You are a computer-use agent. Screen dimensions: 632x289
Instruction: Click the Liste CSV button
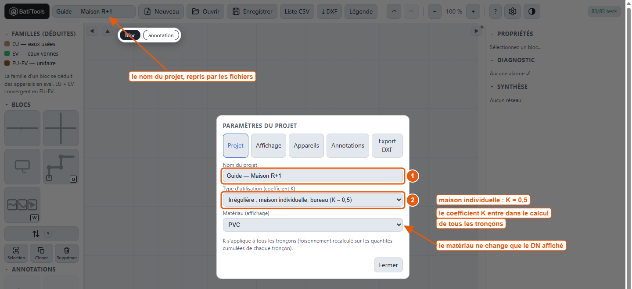pyautogui.click(x=297, y=11)
